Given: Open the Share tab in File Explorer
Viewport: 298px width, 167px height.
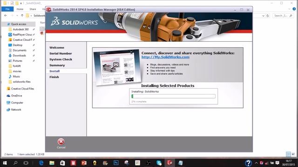Looking at the screenshot, I should (x=33, y=9).
